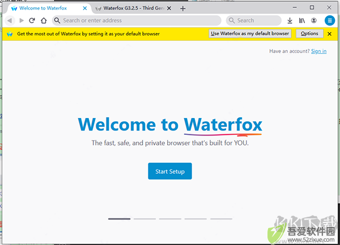The height and width of the screenshot is (245, 340).
Task: Click the magnifier in the Search box
Action: [x=232, y=20]
